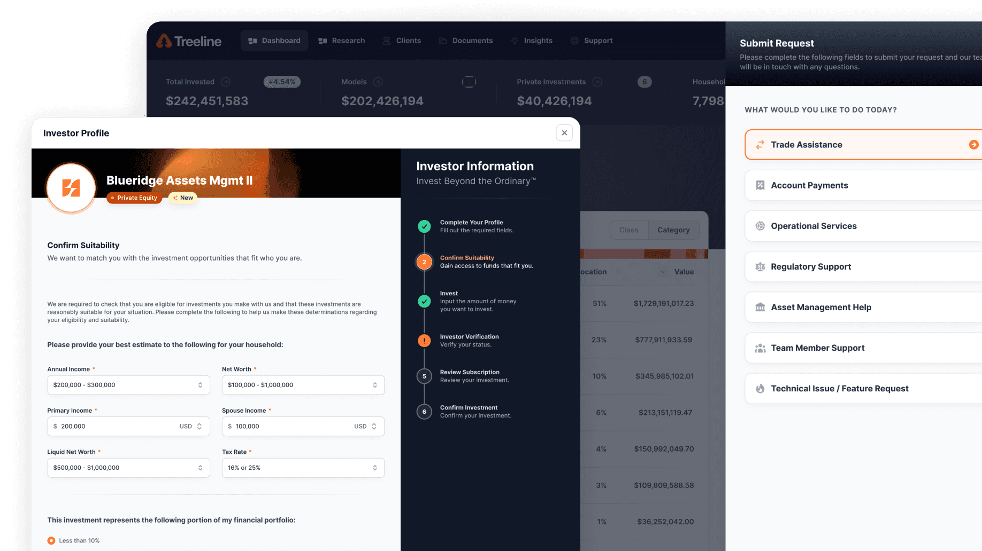Close the Investor Profile dialog

(x=564, y=133)
